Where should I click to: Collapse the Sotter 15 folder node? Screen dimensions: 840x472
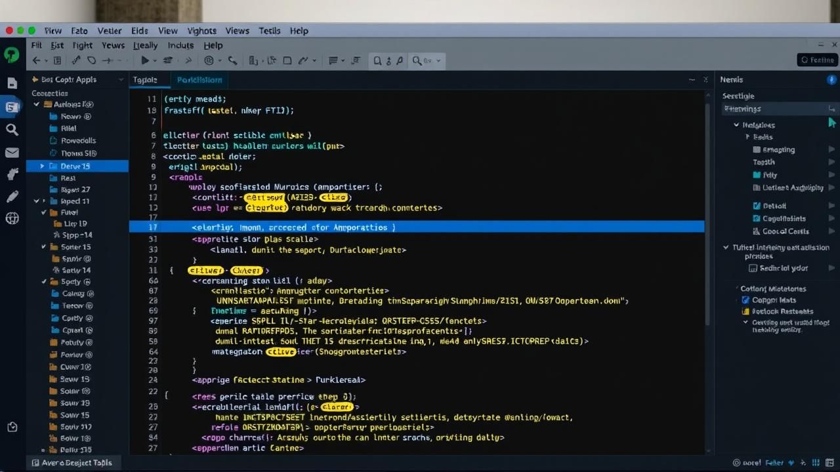(44, 247)
